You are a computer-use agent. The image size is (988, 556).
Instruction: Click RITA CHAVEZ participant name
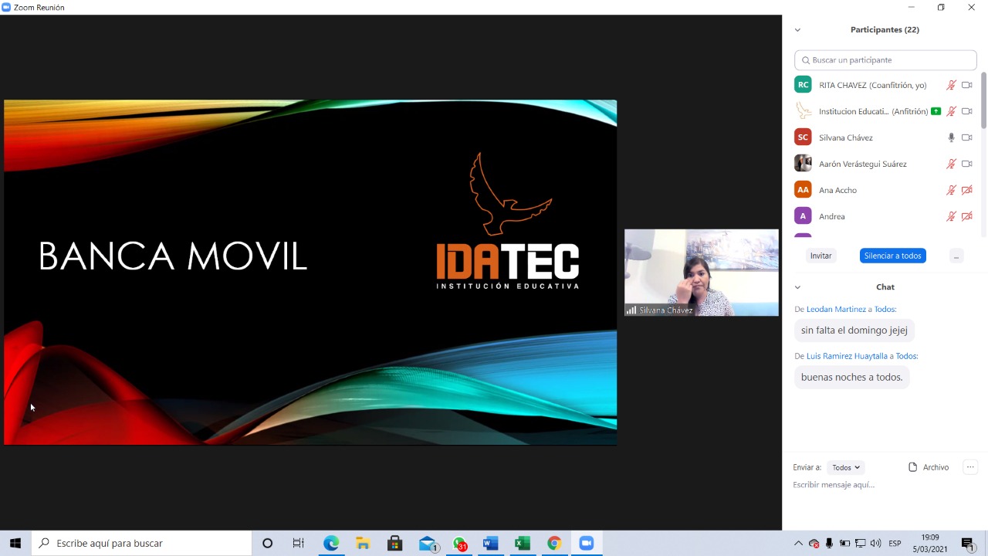pyautogui.click(x=872, y=85)
